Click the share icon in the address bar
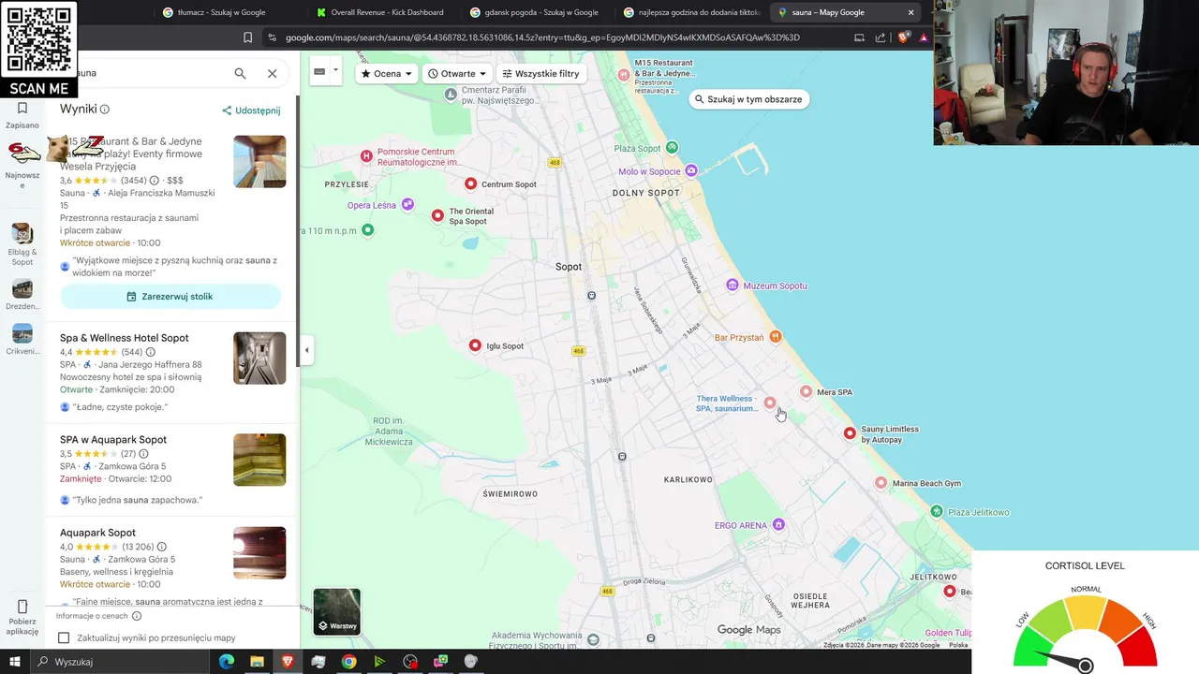Image resolution: width=1199 pixels, height=674 pixels. [x=881, y=37]
